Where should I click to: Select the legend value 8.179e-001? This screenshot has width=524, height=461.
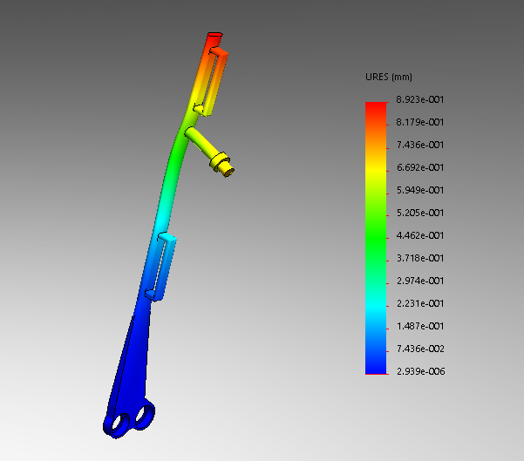coord(420,122)
